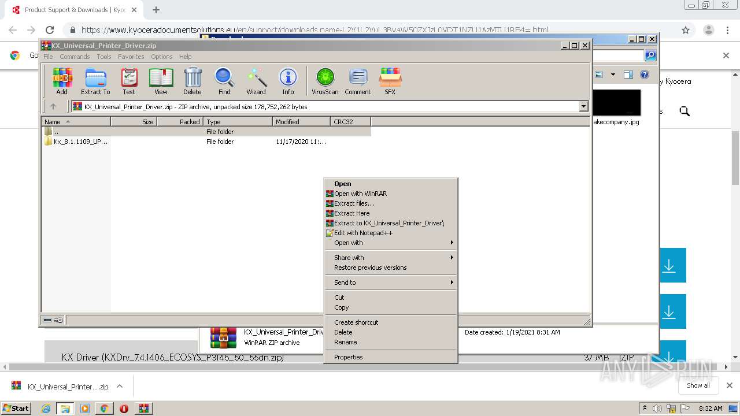Click the Delete trash can icon
The image size is (740, 416).
point(193,81)
